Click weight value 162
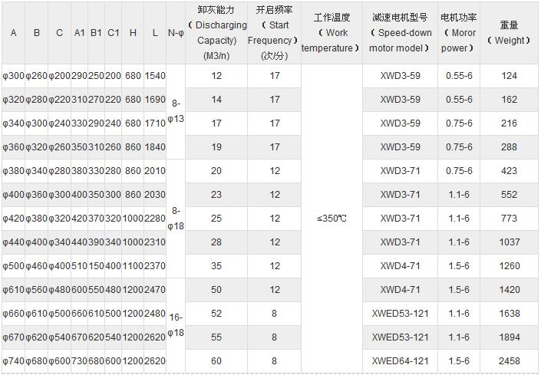The height and width of the screenshot is (375, 541). (x=510, y=100)
